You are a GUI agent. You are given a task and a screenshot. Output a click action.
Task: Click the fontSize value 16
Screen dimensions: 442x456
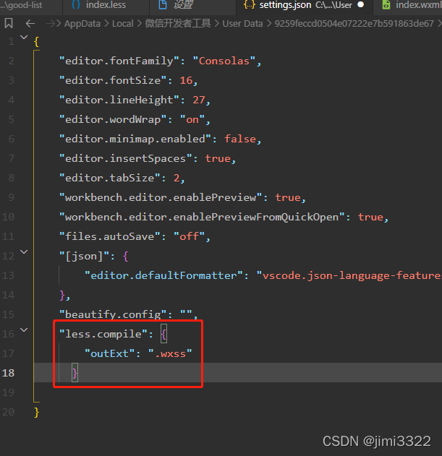(186, 80)
